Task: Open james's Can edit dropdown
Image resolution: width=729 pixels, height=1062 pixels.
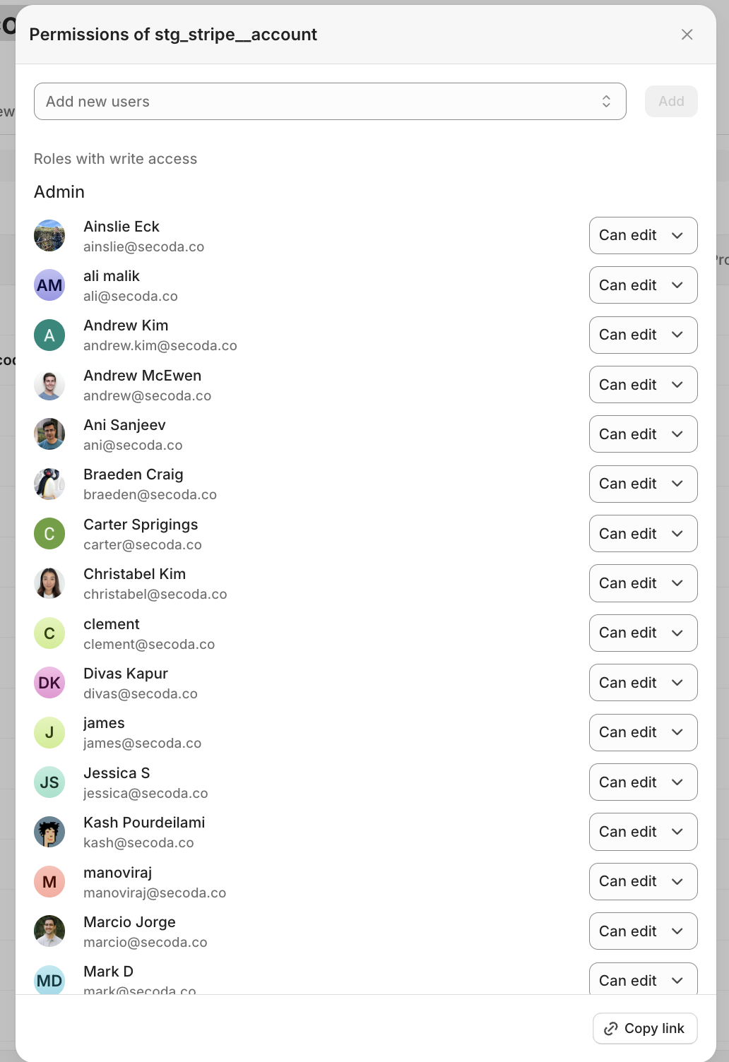Action: tap(643, 732)
